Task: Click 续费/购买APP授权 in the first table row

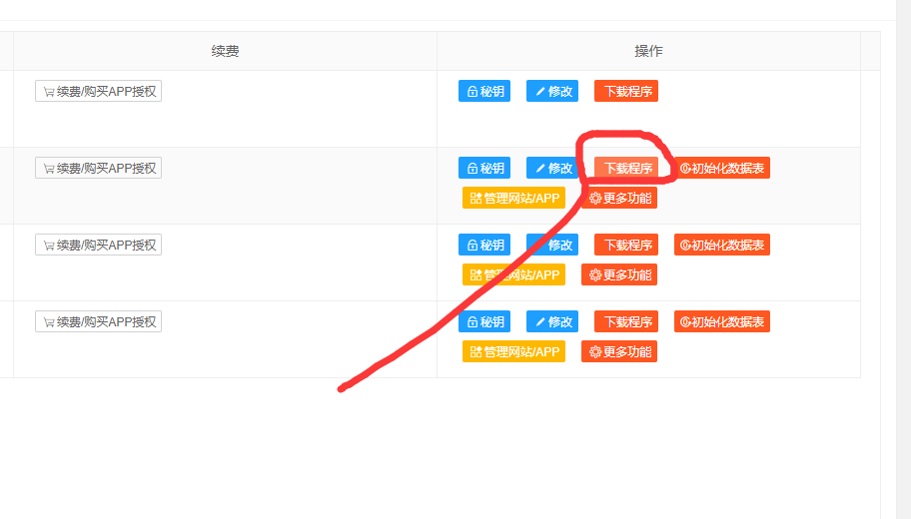Action: (98, 91)
